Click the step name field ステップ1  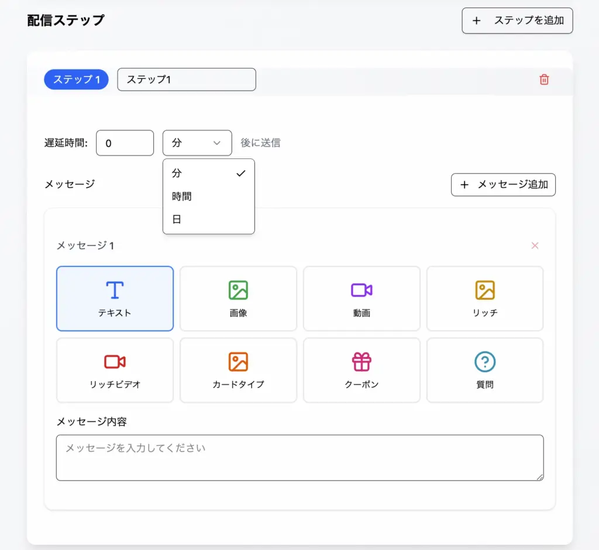(x=187, y=79)
